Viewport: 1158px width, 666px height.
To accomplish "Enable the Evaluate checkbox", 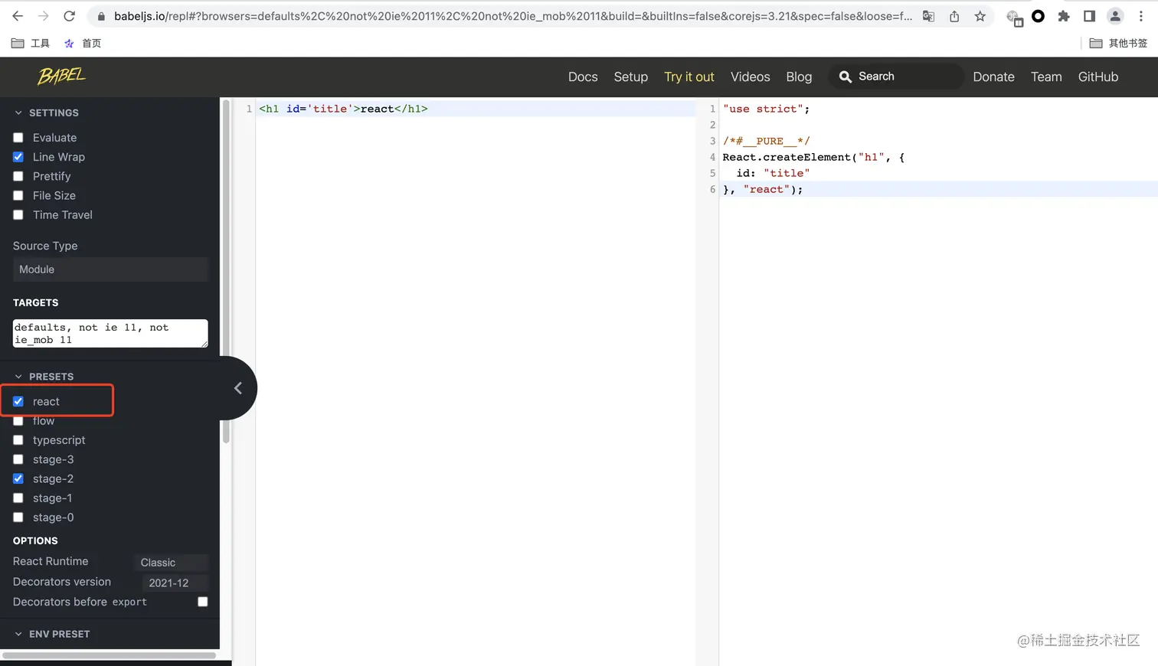I will tap(18, 138).
